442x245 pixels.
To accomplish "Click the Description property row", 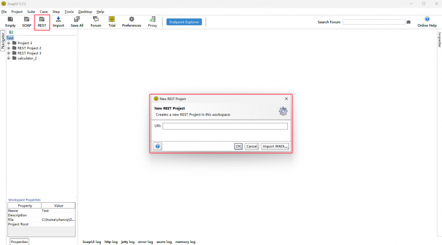I will (x=42, y=215).
